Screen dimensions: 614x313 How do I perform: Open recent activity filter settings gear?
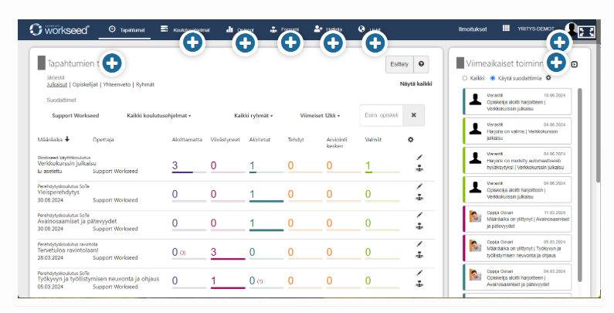[x=548, y=78]
